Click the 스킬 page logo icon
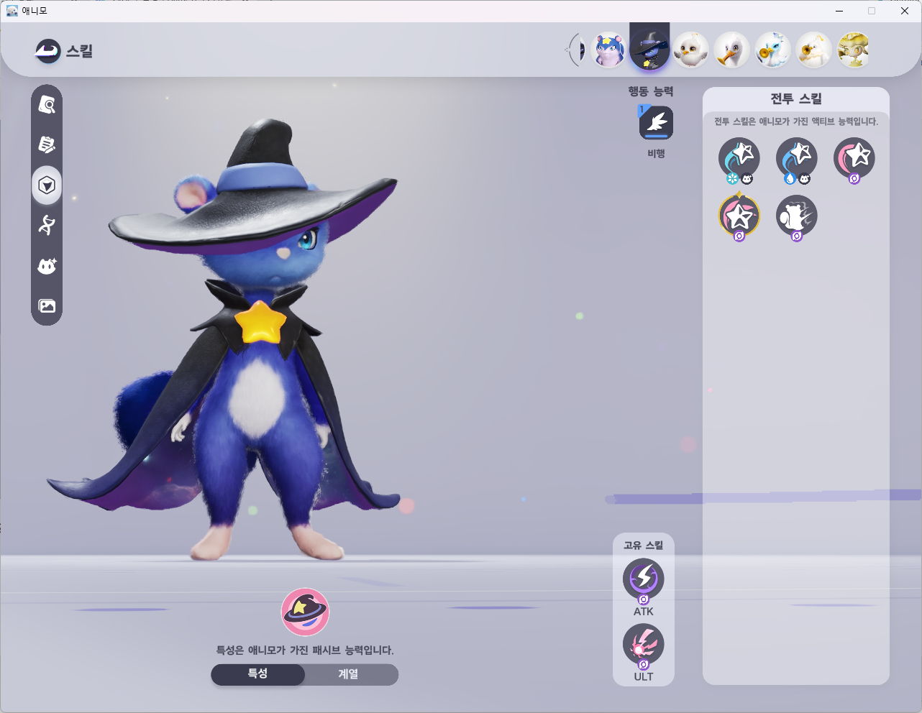 click(47, 51)
